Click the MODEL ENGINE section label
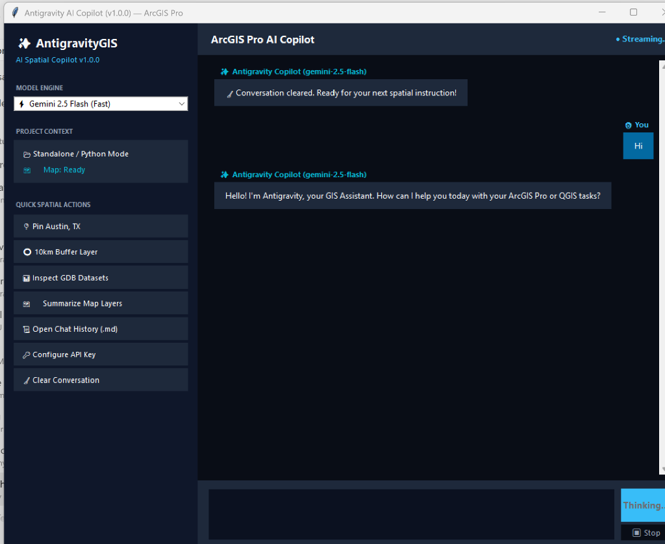The image size is (665, 544). pyautogui.click(x=40, y=88)
